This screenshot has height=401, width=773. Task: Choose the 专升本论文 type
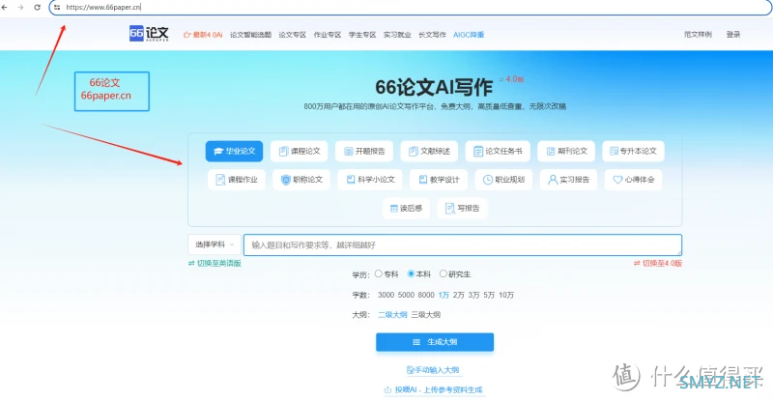click(633, 151)
